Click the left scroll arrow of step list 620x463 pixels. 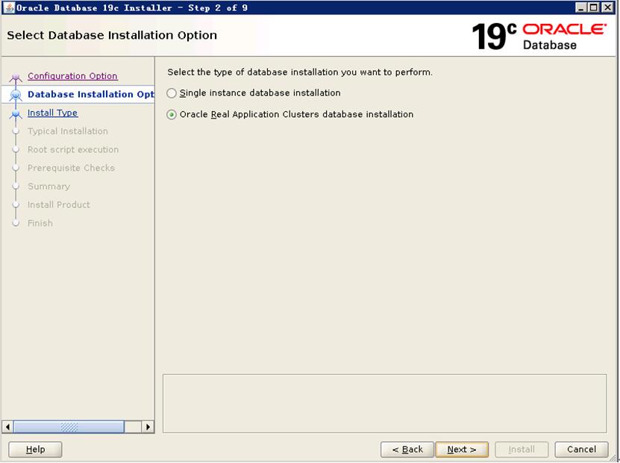tap(7, 426)
